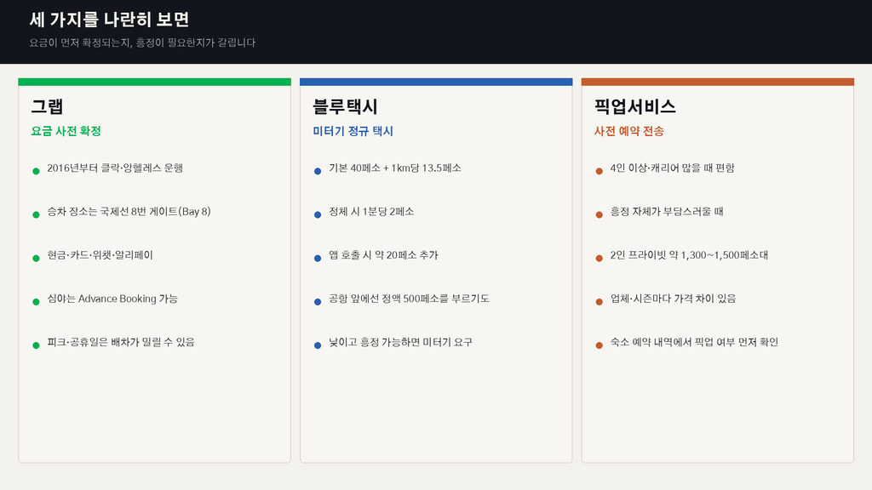Click '정체 시 1분당 2페소' text
Image resolution: width=872 pixels, height=490 pixels.
tap(371, 212)
